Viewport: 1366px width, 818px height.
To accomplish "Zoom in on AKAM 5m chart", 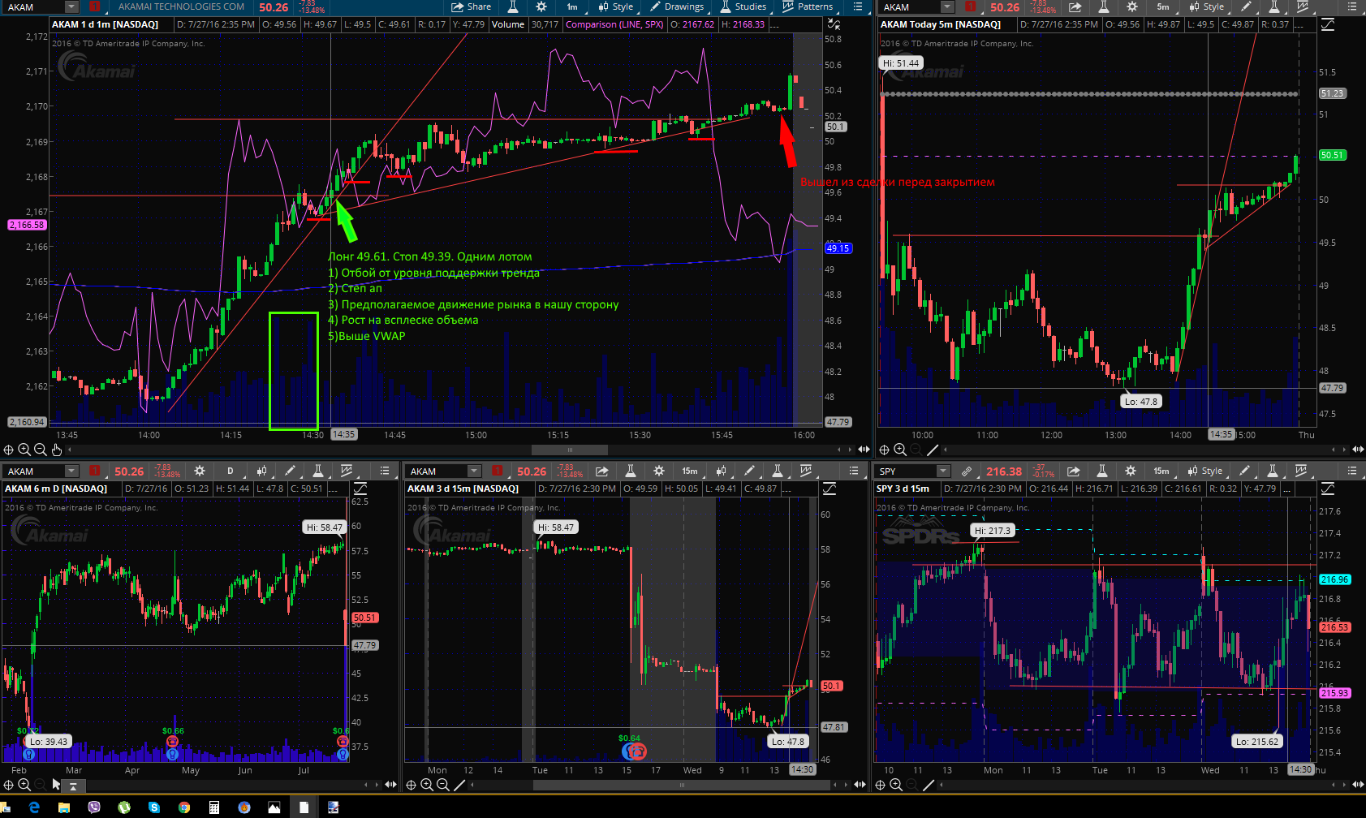I will (x=900, y=450).
